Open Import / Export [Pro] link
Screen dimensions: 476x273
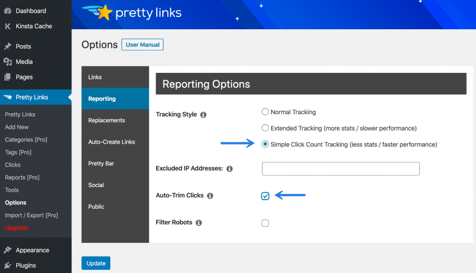point(31,215)
